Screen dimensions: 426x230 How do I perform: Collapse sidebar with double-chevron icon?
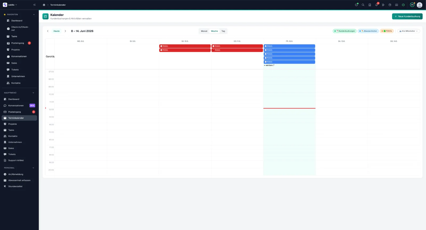pos(34,5)
